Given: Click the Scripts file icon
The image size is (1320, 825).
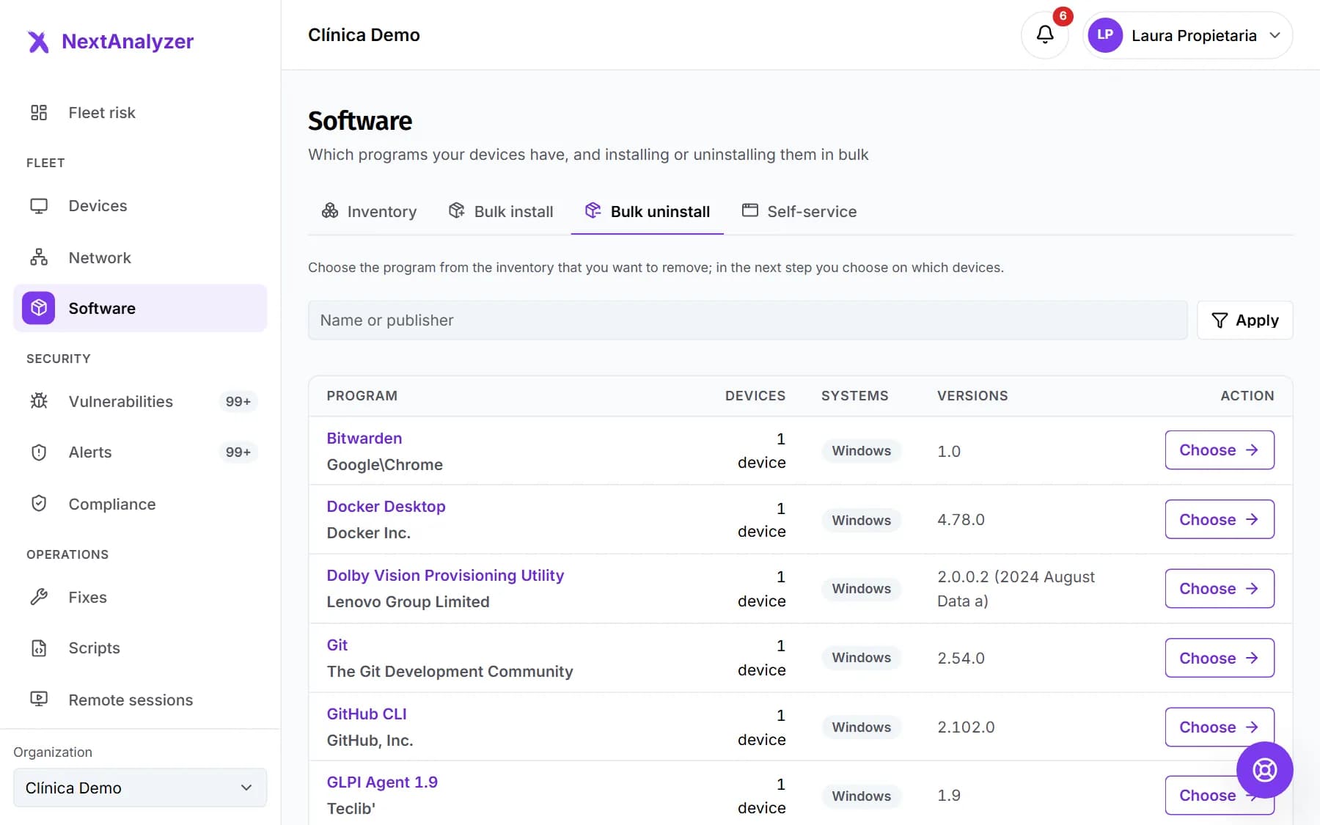Looking at the screenshot, I should point(39,648).
